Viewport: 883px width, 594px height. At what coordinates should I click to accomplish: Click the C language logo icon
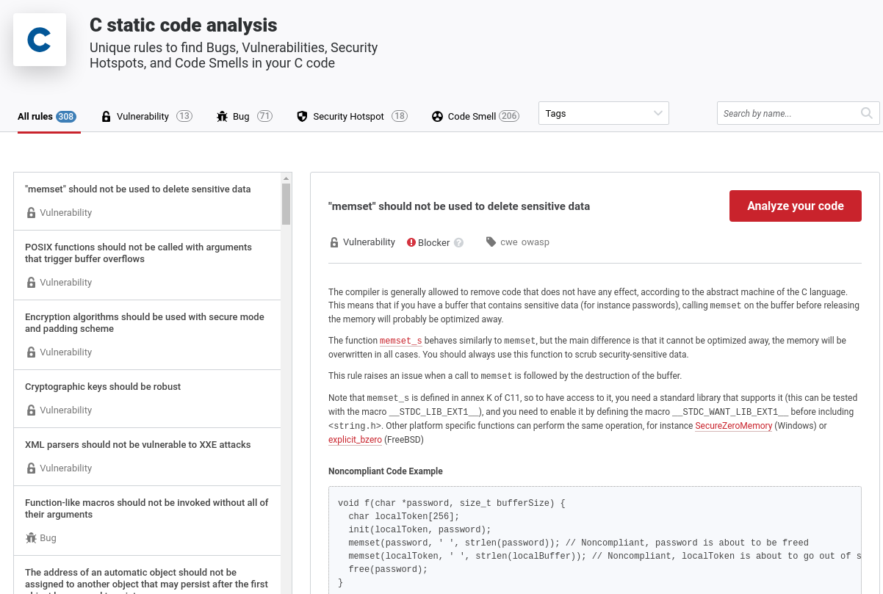tap(39, 39)
